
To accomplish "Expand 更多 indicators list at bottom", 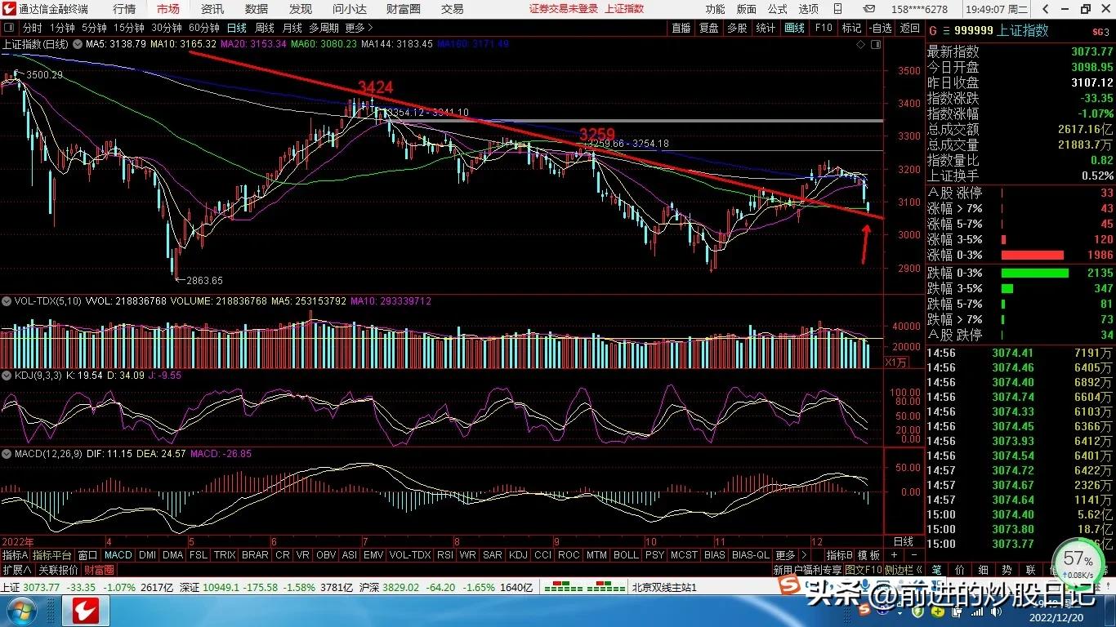I will pos(789,555).
